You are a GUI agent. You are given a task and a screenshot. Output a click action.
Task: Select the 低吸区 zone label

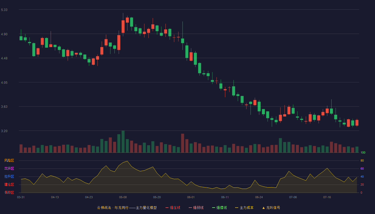9,192
